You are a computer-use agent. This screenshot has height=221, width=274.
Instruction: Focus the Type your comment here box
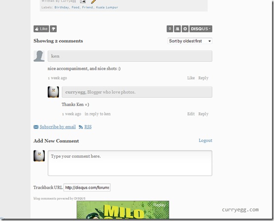130,163
